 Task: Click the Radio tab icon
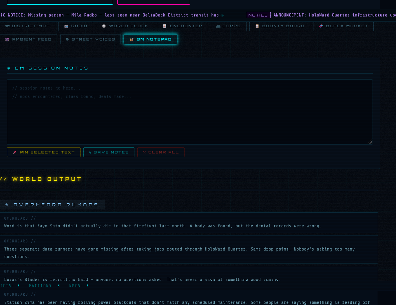(66, 26)
